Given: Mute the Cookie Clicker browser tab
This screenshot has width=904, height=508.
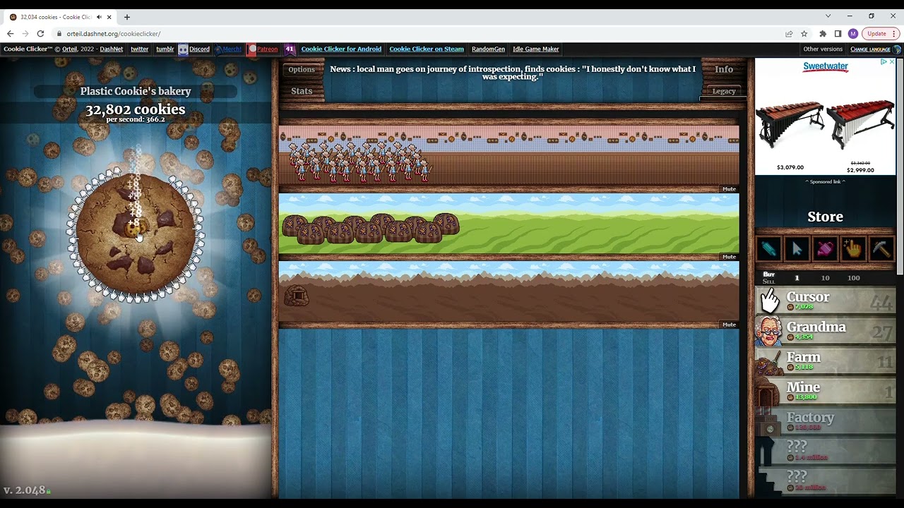Looking at the screenshot, I should (x=99, y=17).
